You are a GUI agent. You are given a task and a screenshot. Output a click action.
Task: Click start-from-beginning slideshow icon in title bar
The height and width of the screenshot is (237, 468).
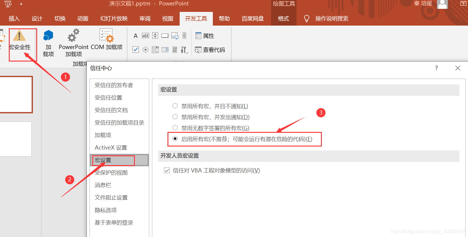click(x=8, y=4)
